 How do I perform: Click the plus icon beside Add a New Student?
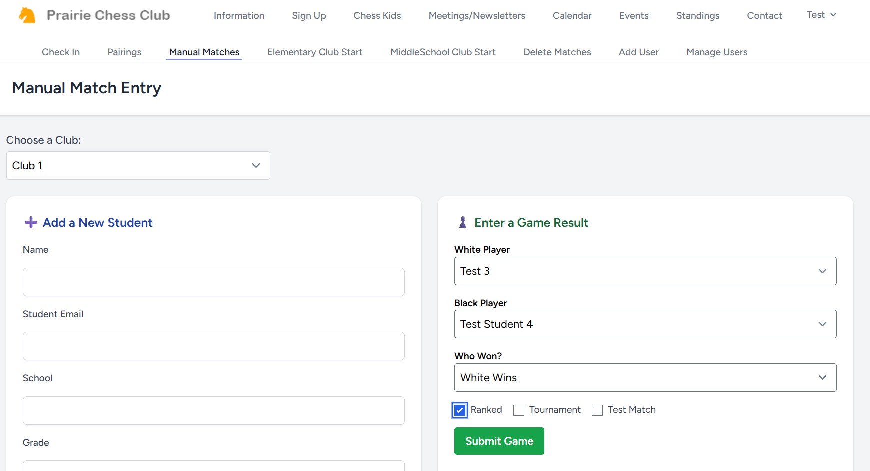31,222
